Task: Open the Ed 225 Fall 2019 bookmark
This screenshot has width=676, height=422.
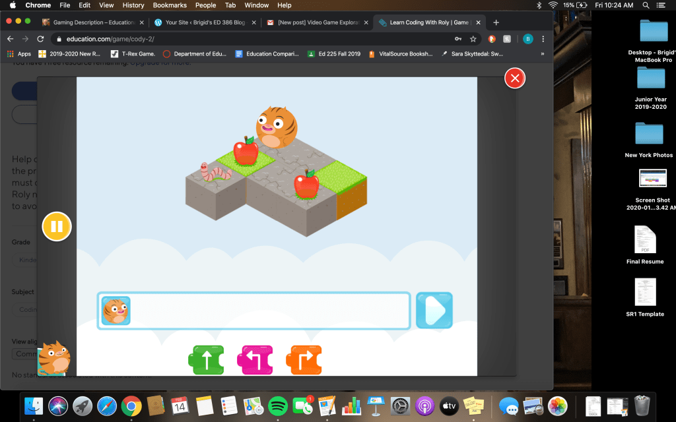Action: pyautogui.click(x=335, y=54)
